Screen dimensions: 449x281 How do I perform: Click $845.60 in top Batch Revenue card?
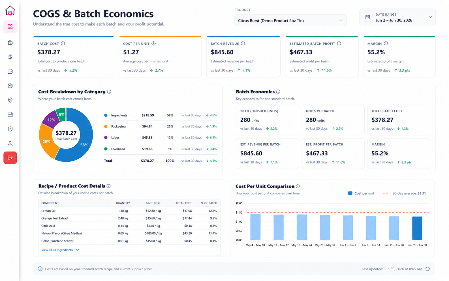pos(222,52)
